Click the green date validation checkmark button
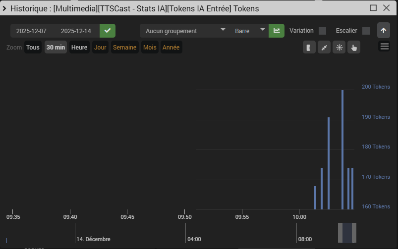 pos(107,31)
